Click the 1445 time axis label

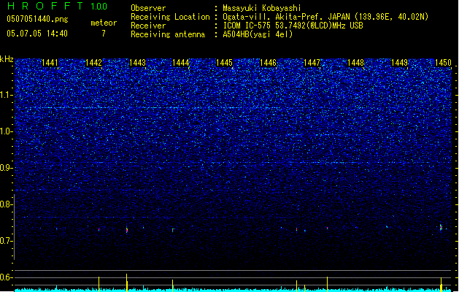(x=224, y=63)
